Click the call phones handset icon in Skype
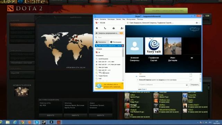Image resolution: width=222 pixels, height=125 pixels. (x=105, y=28)
